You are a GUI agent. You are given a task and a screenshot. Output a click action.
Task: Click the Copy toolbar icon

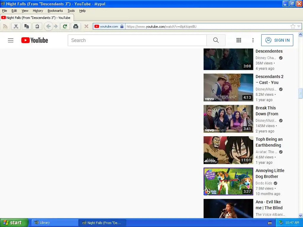coord(26,26)
